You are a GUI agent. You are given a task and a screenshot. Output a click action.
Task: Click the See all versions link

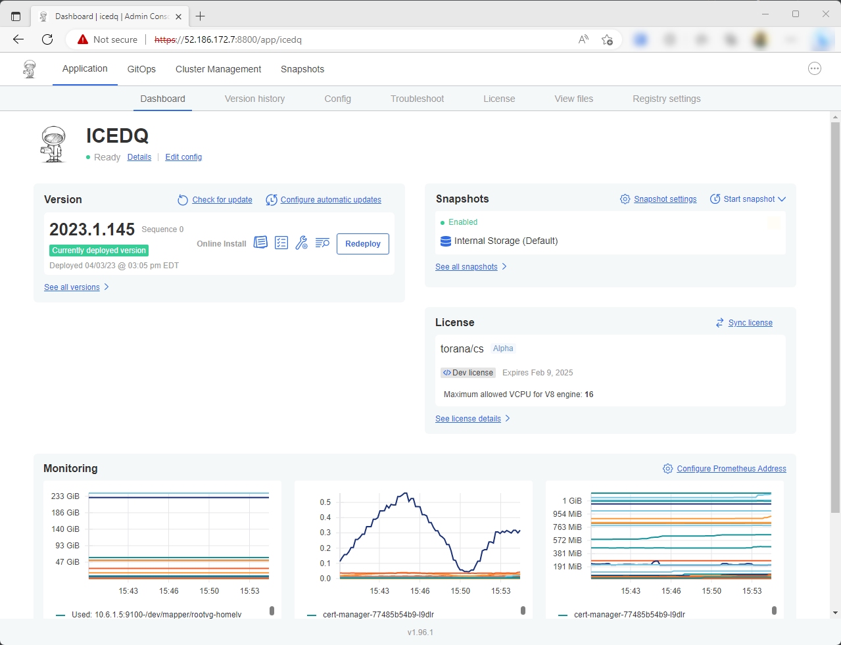(x=72, y=287)
